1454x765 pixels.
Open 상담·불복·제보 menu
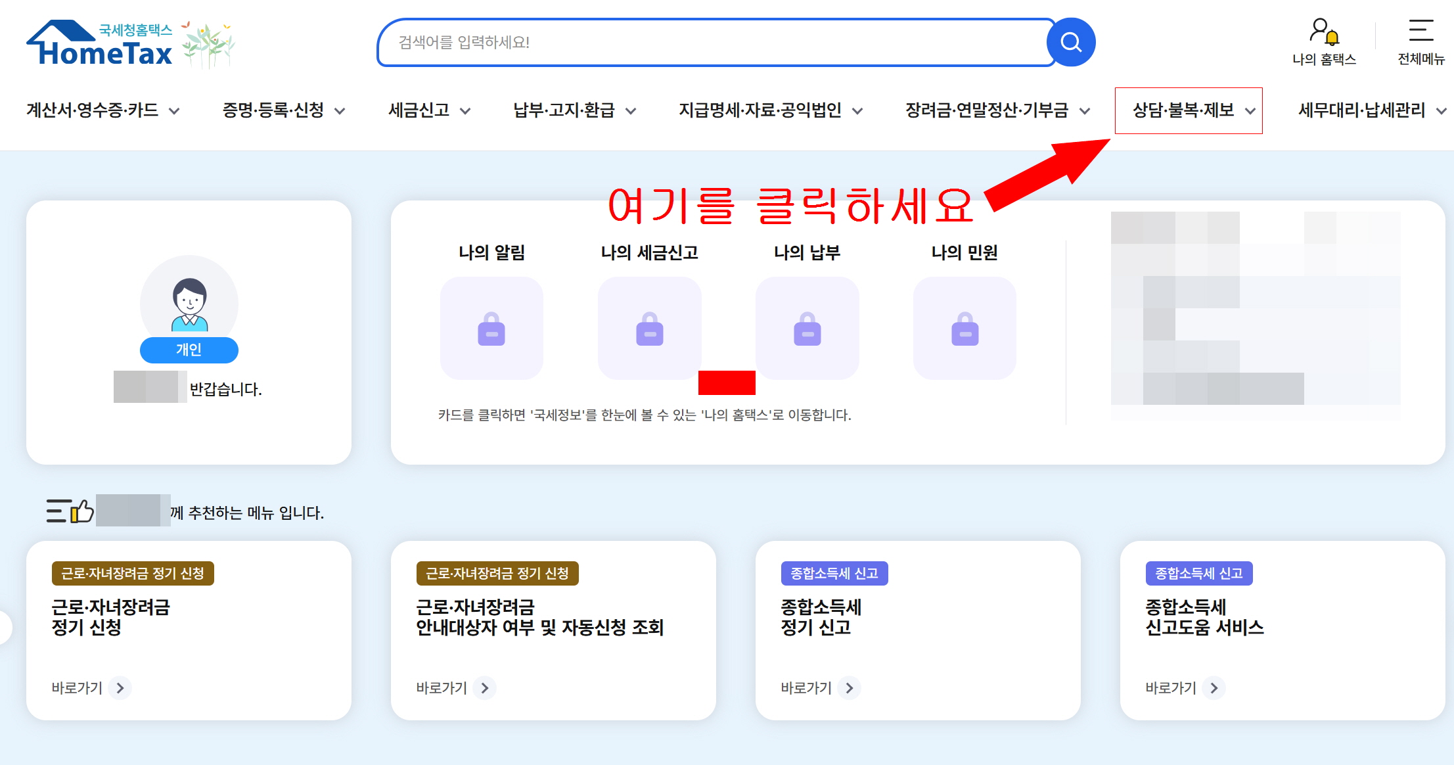[1188, 110]
